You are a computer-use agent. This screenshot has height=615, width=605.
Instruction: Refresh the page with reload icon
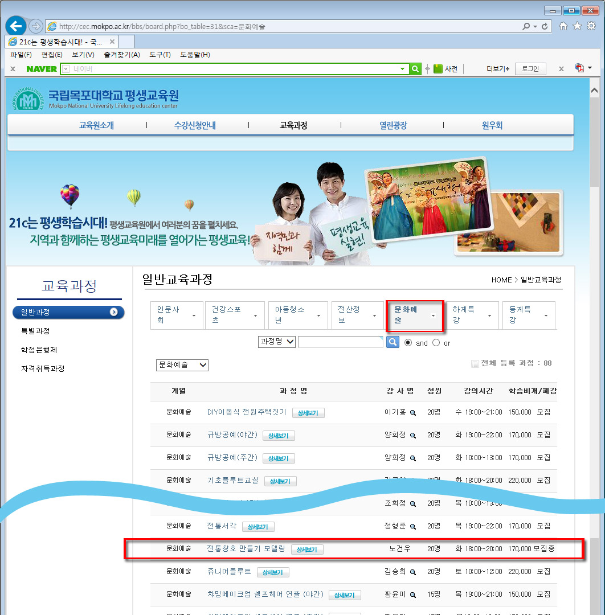[545, 26]
